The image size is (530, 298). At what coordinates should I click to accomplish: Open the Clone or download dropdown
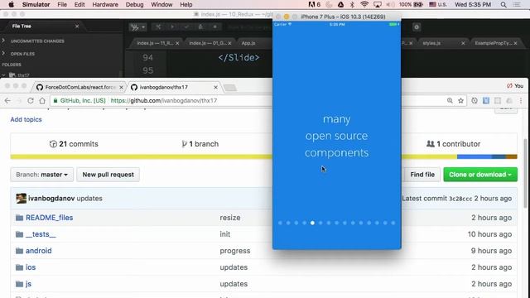click(x=480, y=175)
